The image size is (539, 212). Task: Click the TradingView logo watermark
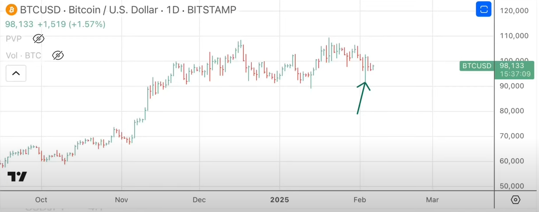pos(17,177)
